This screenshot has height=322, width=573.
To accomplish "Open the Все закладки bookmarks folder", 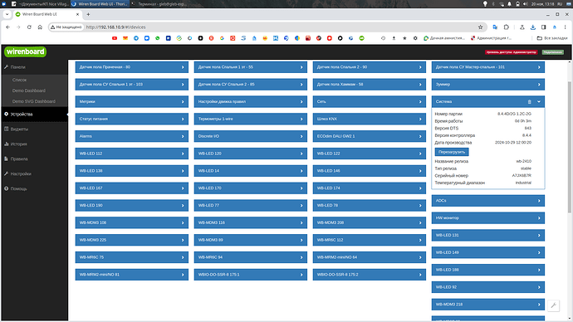I will point(551,38).
